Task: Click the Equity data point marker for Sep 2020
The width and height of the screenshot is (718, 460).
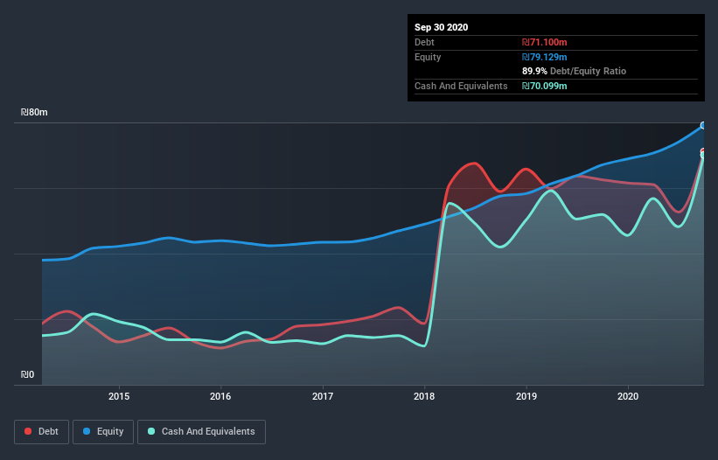Action: [703, 125]
